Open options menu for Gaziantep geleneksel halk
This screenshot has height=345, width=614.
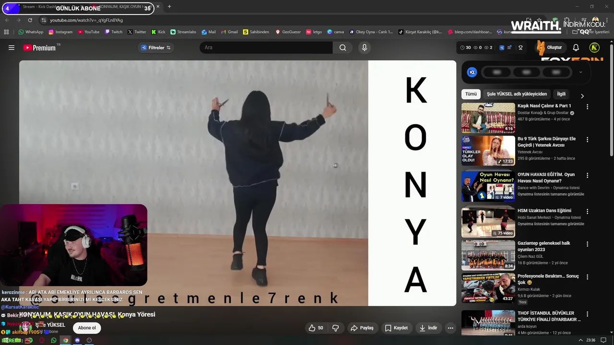(x=587, y=244)
